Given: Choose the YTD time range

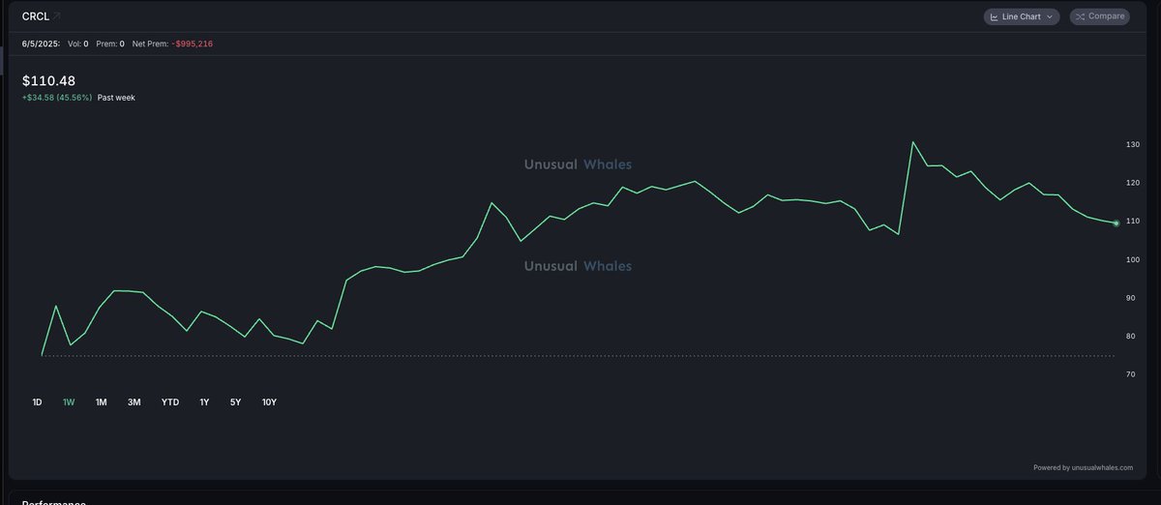Looking at the screenshot, I should tap(170, 401).
